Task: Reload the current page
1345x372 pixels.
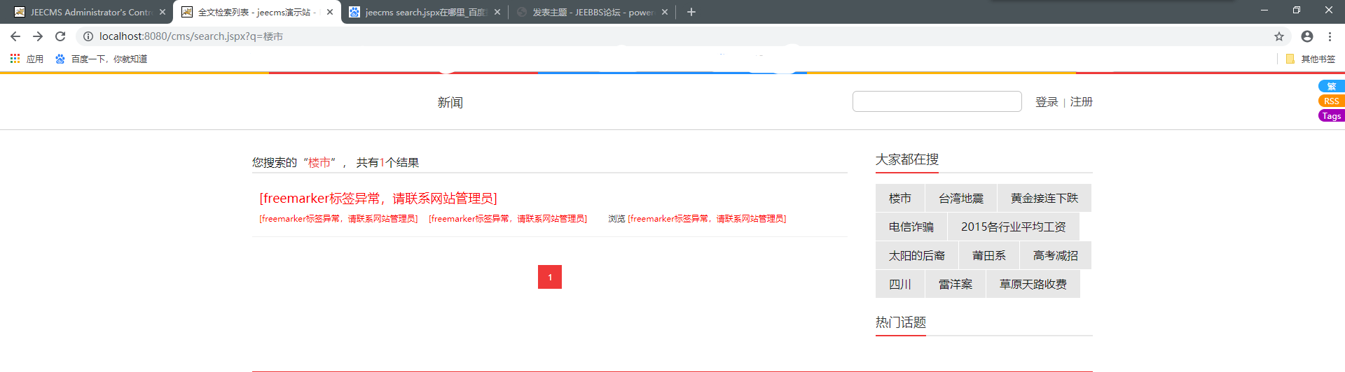Action: tap(60, 36)
